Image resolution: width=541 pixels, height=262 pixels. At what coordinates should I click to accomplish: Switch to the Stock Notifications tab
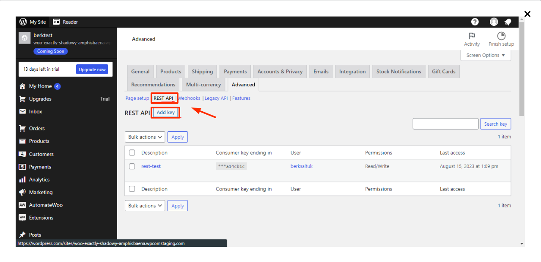click(x=399, y=72)
